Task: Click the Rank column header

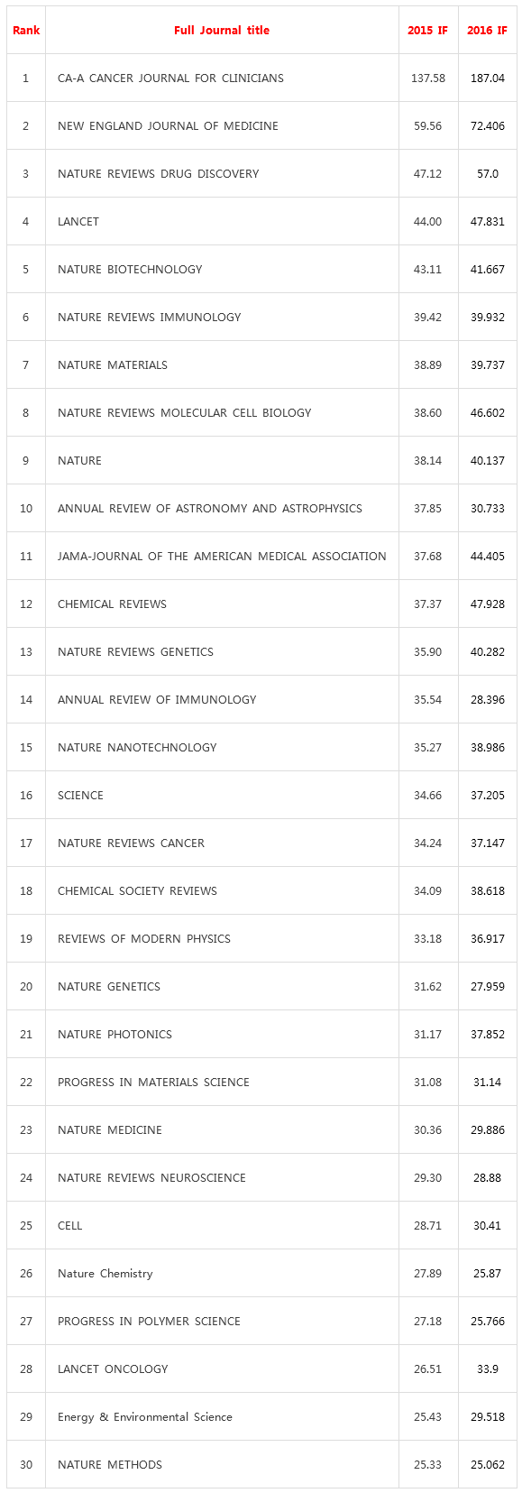Action: point(26,31)
